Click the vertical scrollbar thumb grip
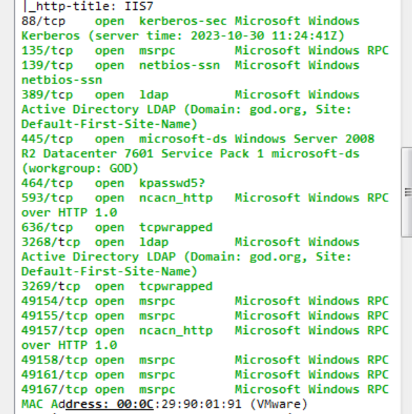Image resolution: width=412 pixels, height=414 pixels. point(408,192)
